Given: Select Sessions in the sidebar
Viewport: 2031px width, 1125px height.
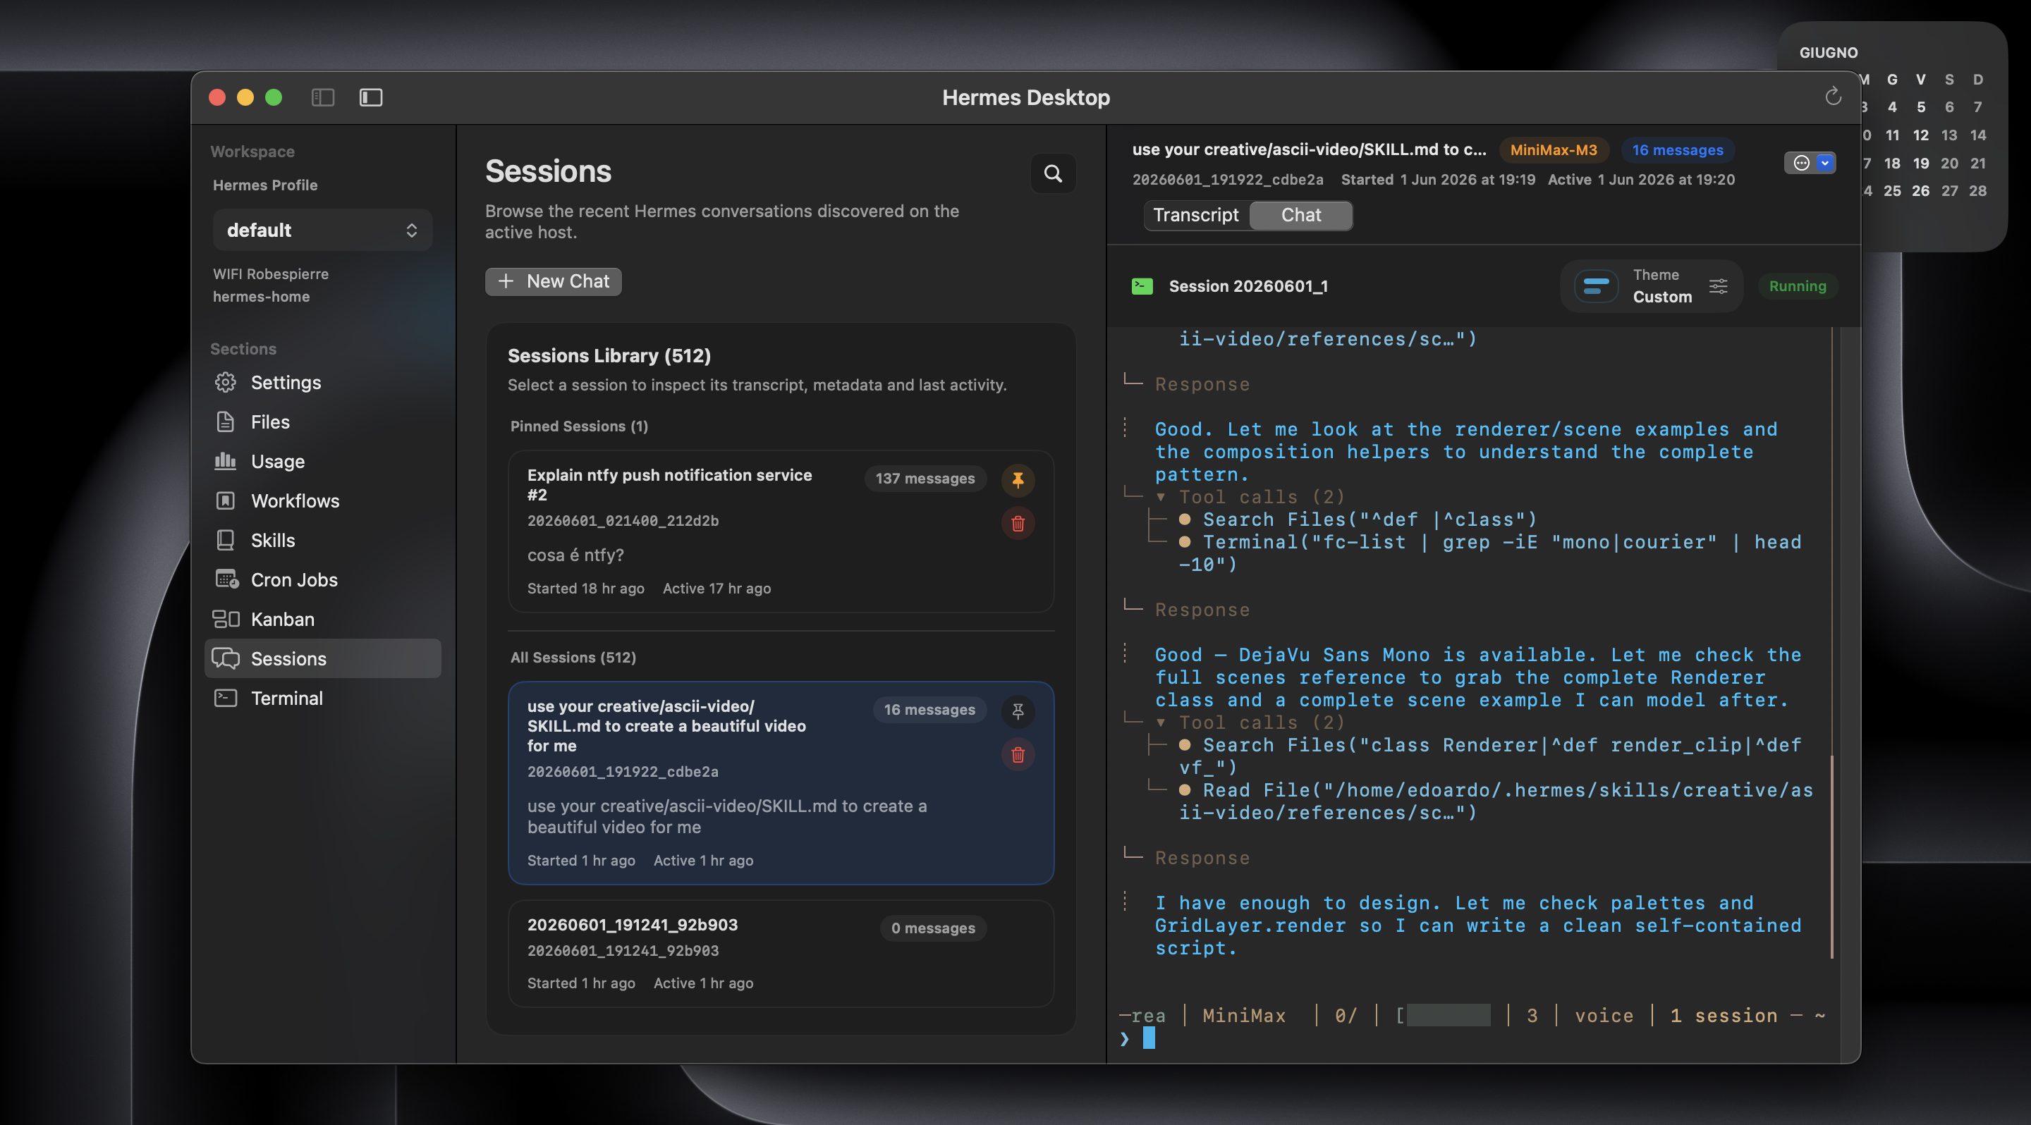Looking at the screenshot, I should [323, 658].
